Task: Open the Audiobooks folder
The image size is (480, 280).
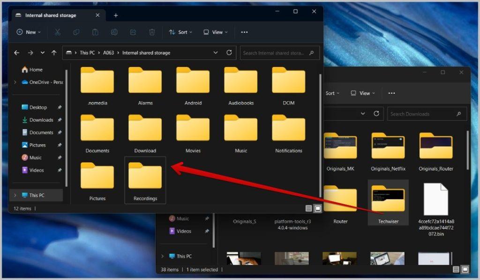Action: (240, 86)
